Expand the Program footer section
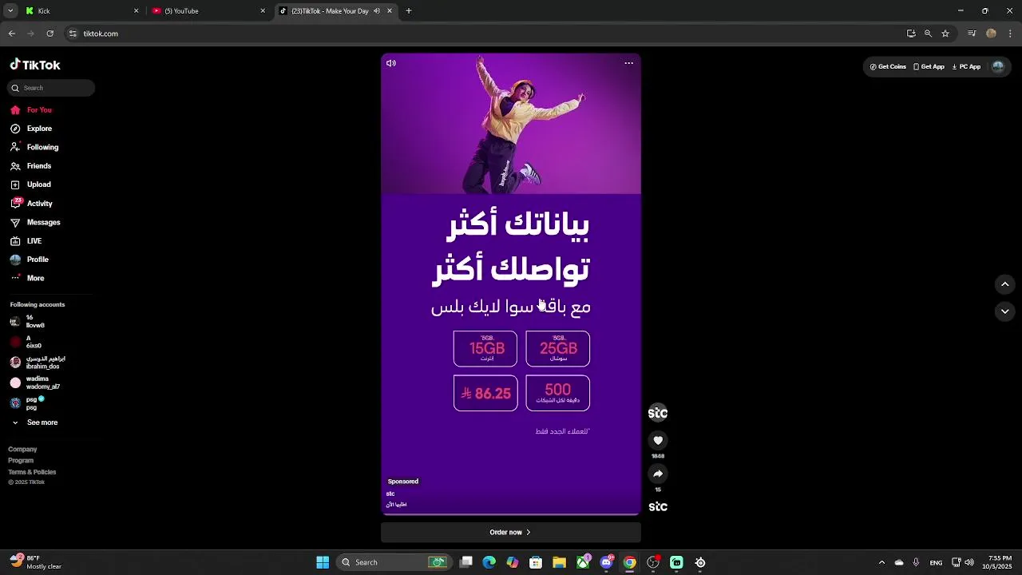Screen dimensions: 1022x575 (21, 461)
